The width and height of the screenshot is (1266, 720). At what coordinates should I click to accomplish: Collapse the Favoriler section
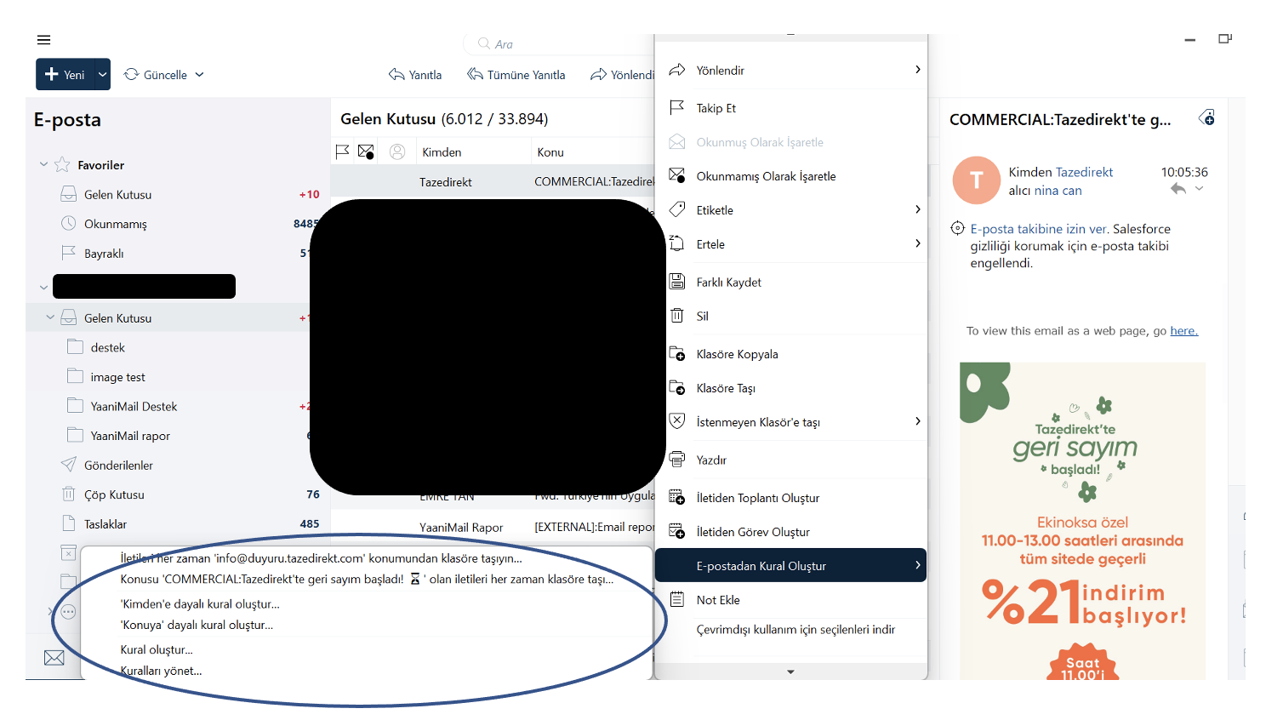(x=44, y=165)
